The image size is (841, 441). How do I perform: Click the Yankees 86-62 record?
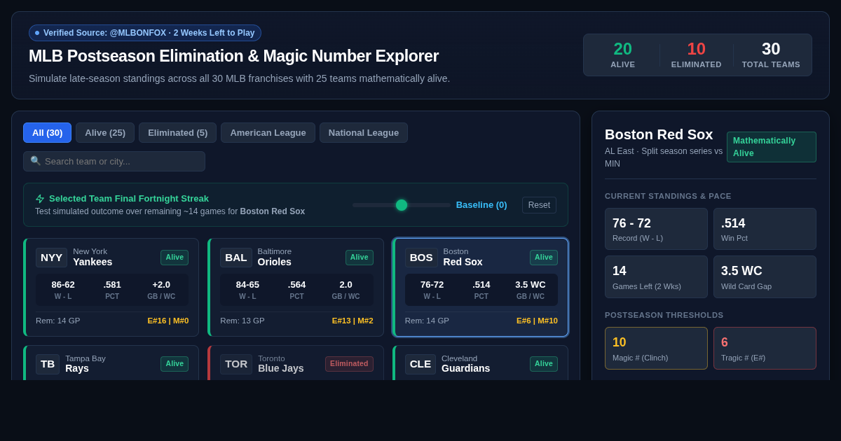(63, 285)
